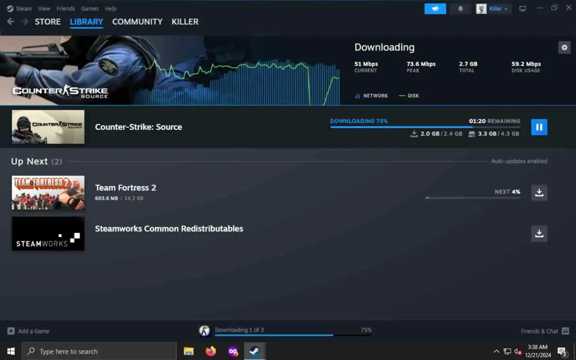Click the 73.6 Mbps peak value
Viewport: 576px width, 360px height.
(x=421, y=64)
